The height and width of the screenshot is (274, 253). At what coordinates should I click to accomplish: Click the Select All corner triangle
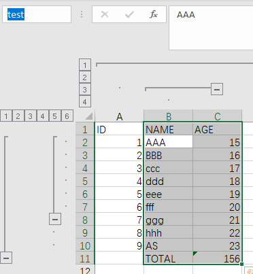coord(89,116)
